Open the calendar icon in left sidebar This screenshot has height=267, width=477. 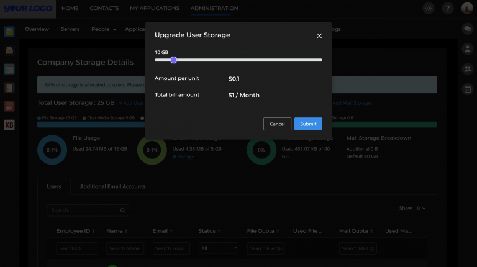tap(9, 69)
